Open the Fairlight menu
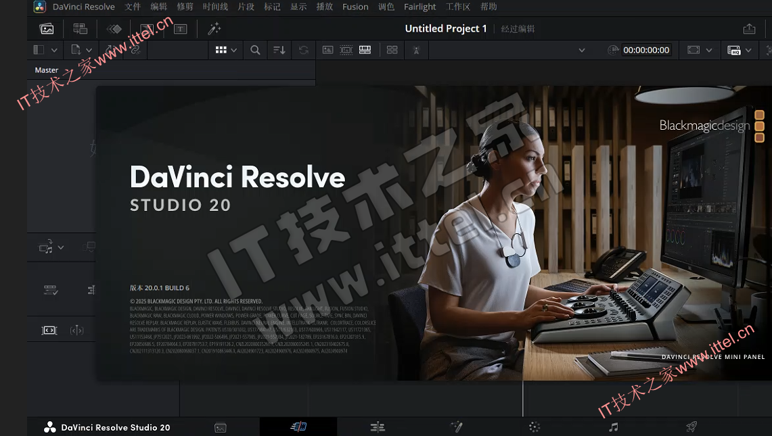Viewport: 772px width, 436px height. click(x=420, y=7)
